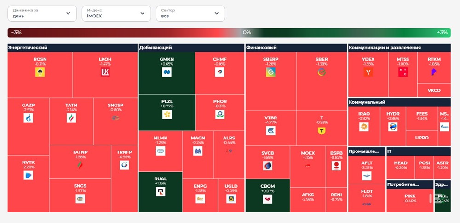The width and height of the screenshot is (460, 223).
Task: Click the logo under TATNP ticker
Action: pos(80,165)
